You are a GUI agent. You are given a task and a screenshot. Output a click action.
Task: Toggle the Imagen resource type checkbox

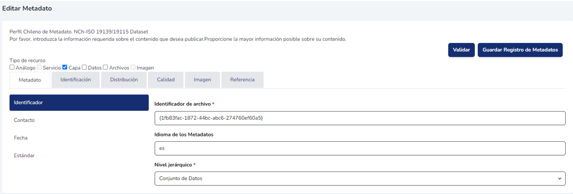pyautogui.click(x=133, y=68)
